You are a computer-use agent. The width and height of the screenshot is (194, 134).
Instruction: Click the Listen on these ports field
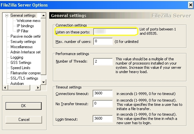pos(115,32)
